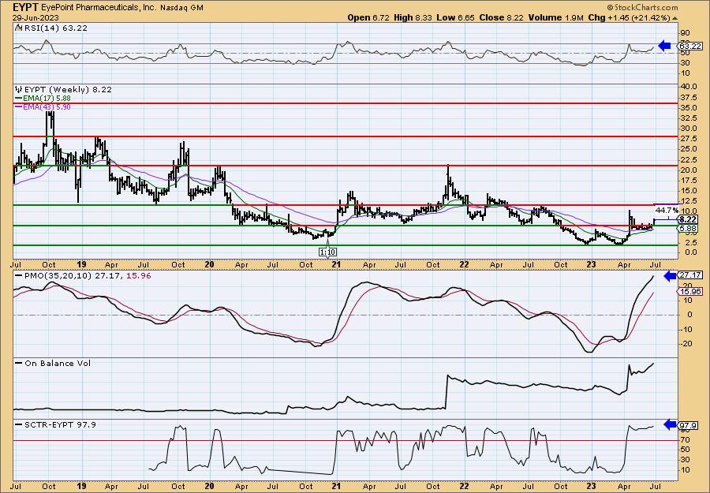Click the EMA(43) 5.90 legend entry
Image resolution: width=710 pixels, height=493 pixels.
tap(47, 106)
